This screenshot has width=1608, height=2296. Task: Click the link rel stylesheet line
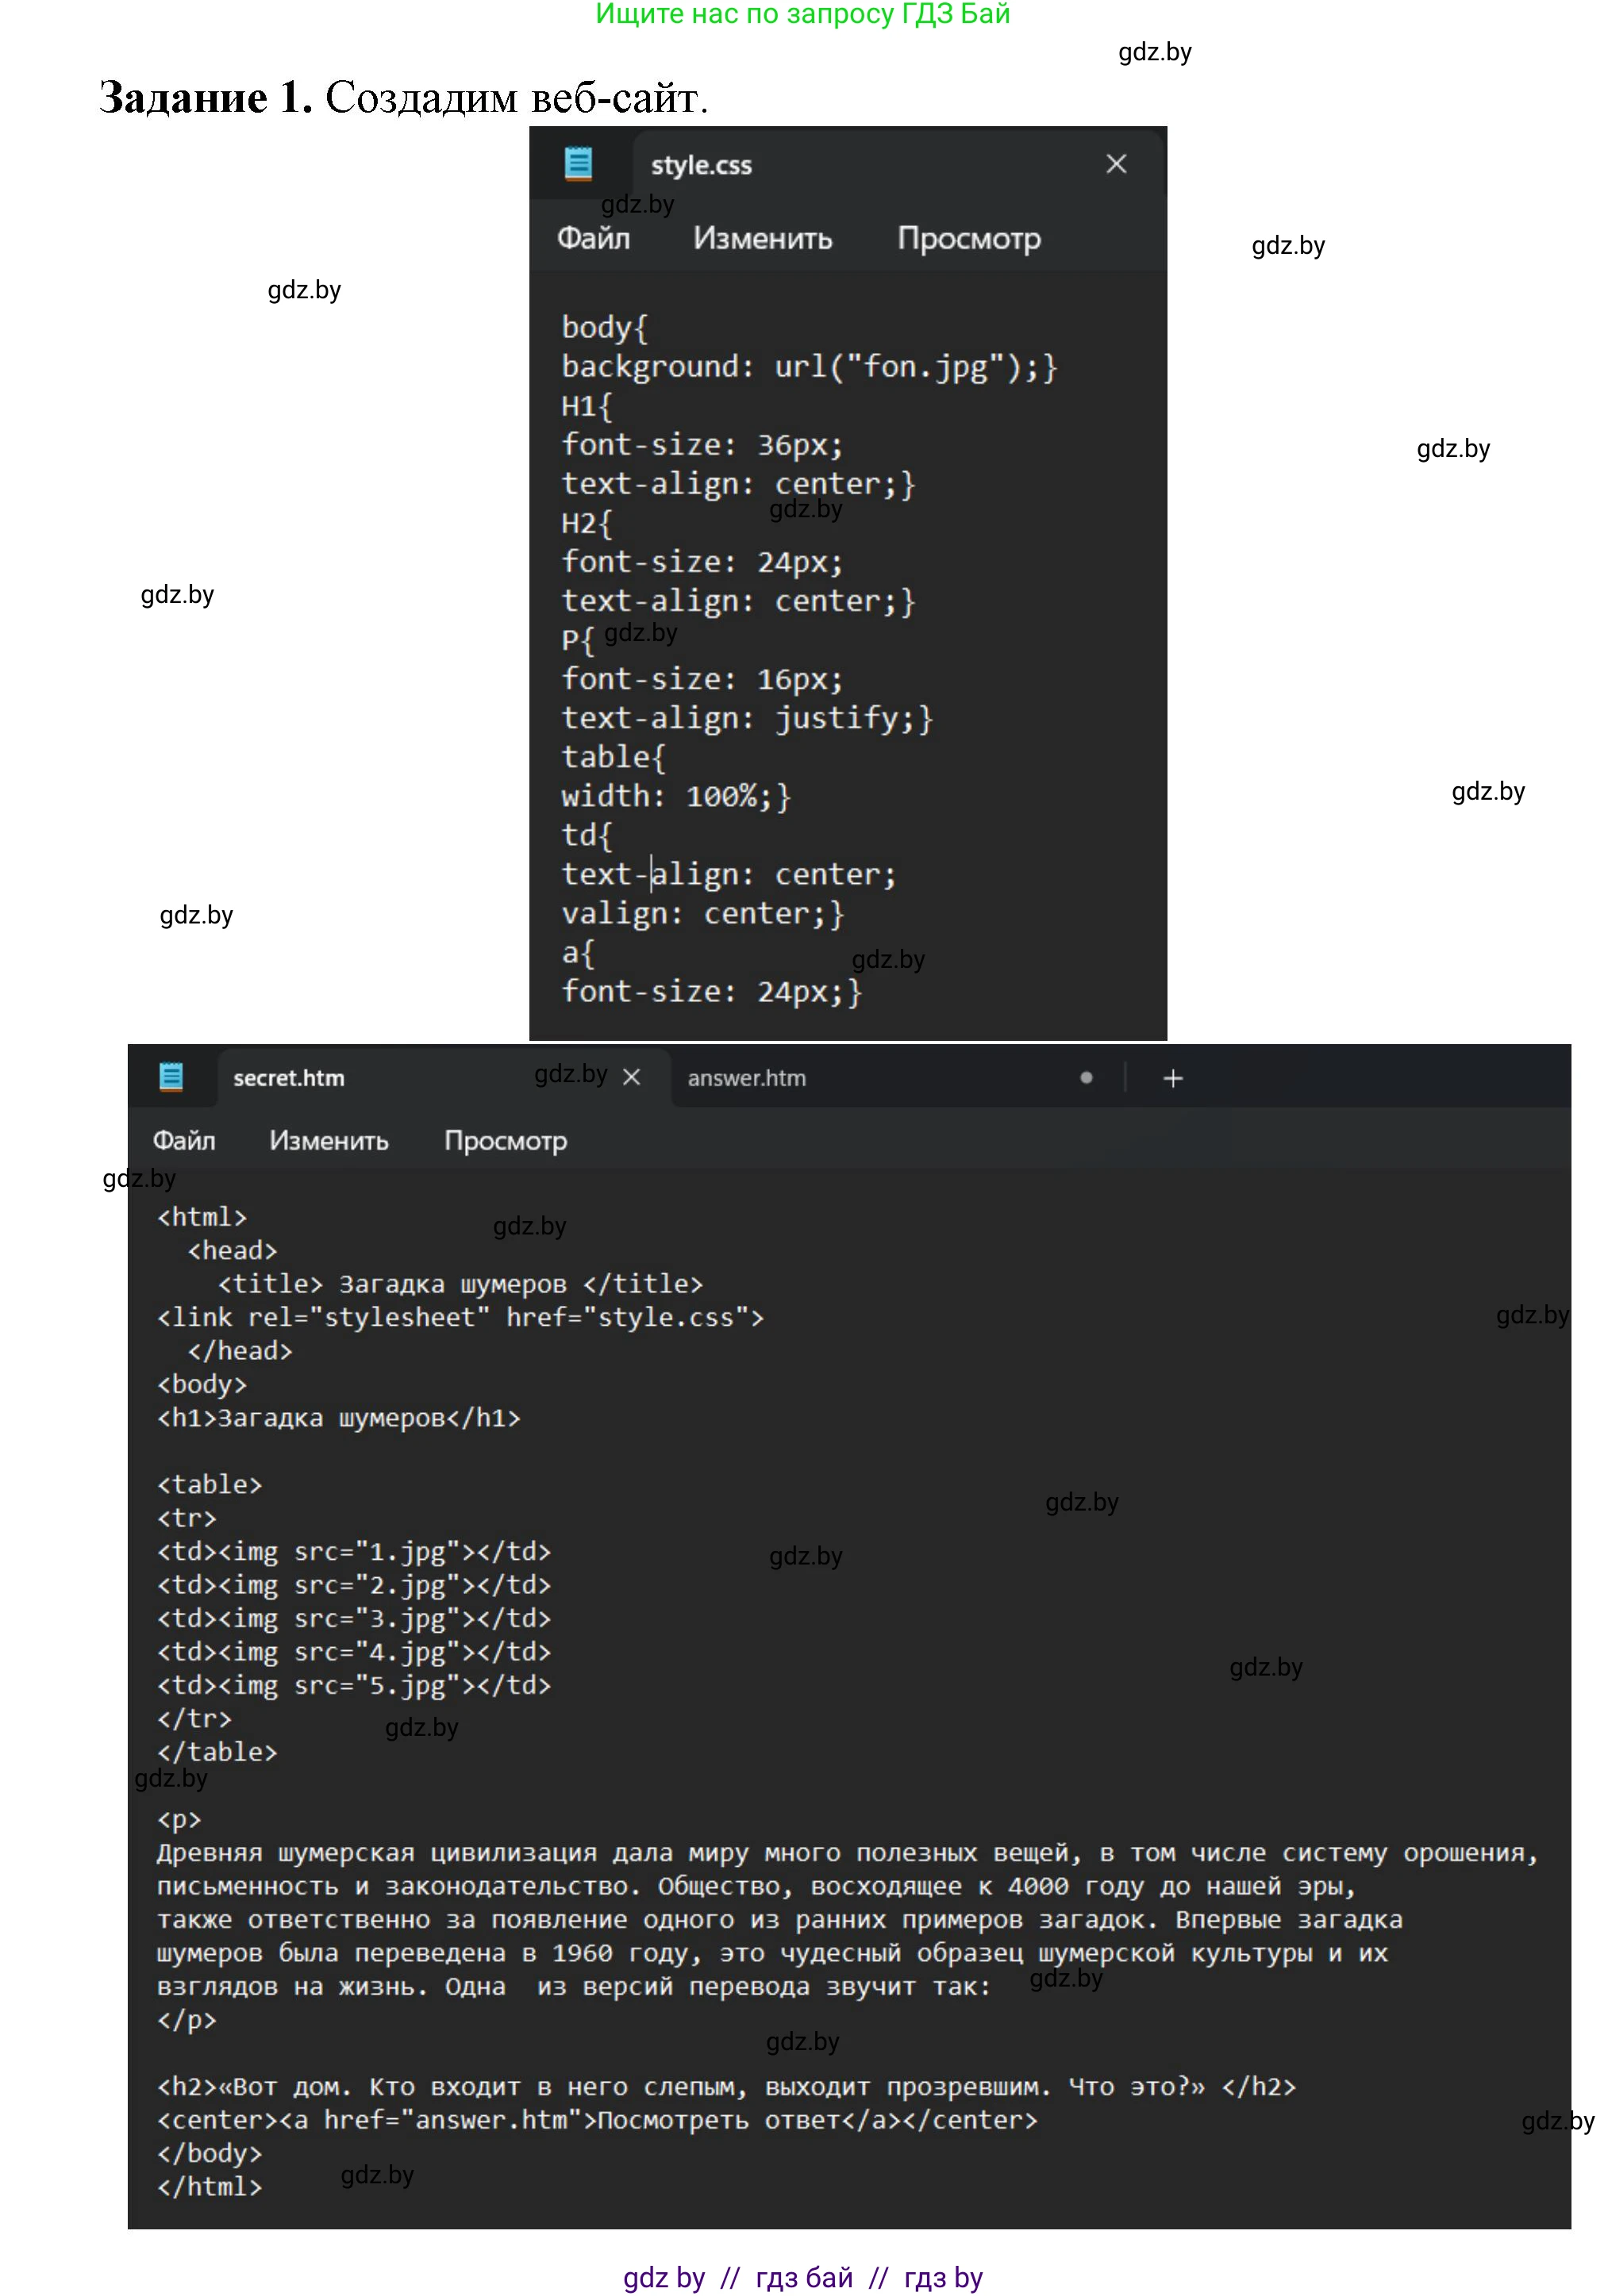coord(460,1317)
